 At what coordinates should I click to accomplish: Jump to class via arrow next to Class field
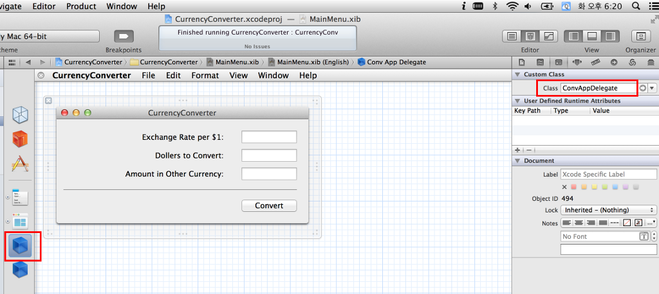click(643, 88)
